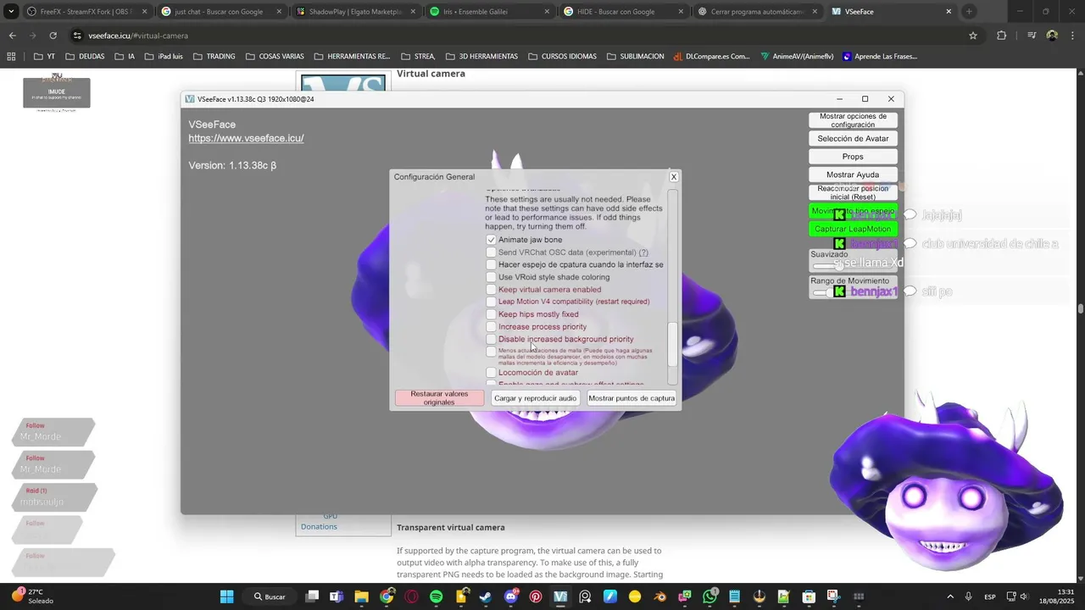
Task: Open WhatsApp from the taskbar
Action: pos(709,596)
